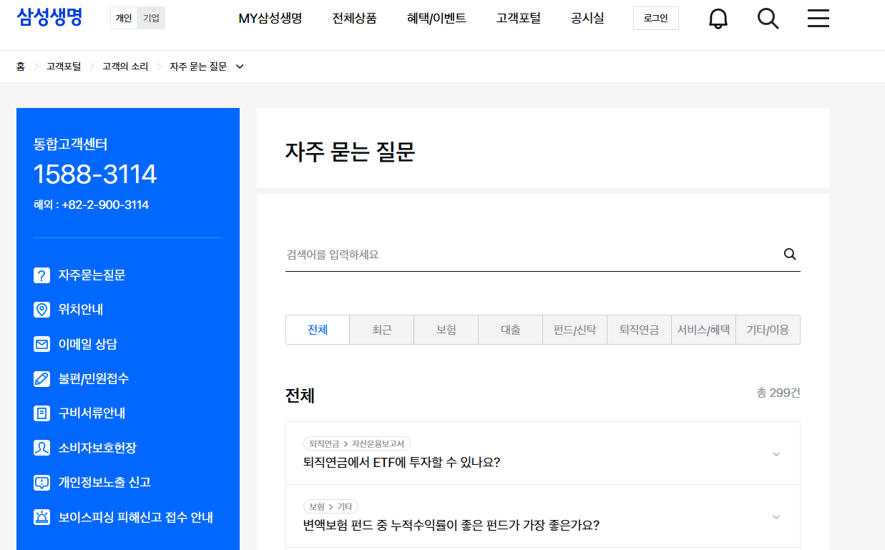Open the hamburger full menu icon
Screen dimensions: 885x550
point(818,19)
